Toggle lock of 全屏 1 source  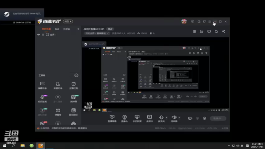(43, 35)
